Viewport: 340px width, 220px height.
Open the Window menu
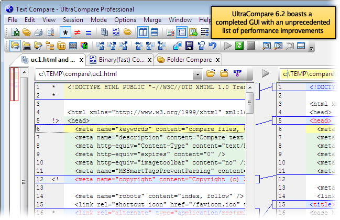(x=180, y=20)
